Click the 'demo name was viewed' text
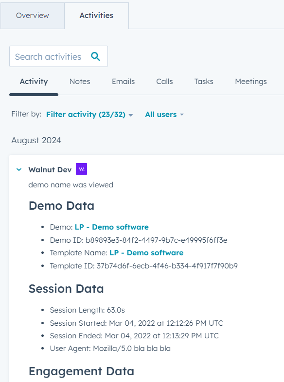This screenshot has width=284, height=382. click(71, 184)
